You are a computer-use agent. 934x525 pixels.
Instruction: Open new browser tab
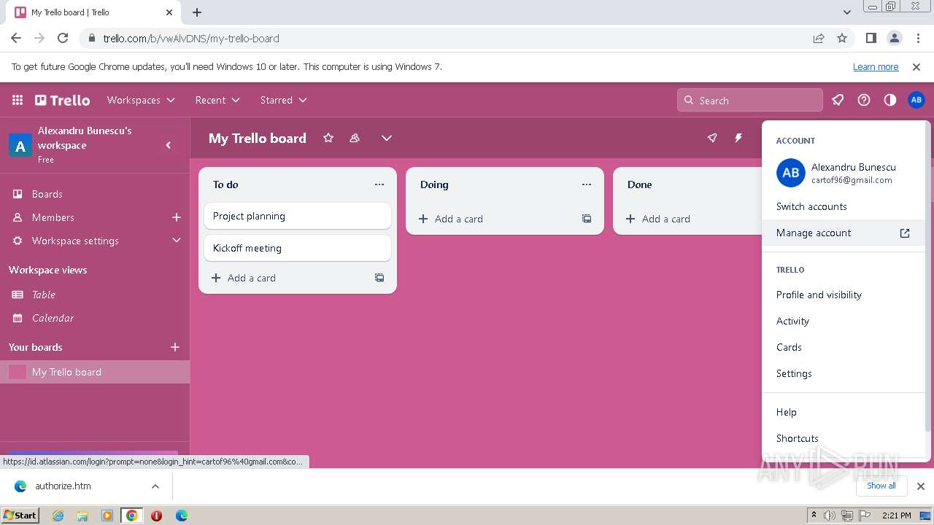(x=197, y=12)
